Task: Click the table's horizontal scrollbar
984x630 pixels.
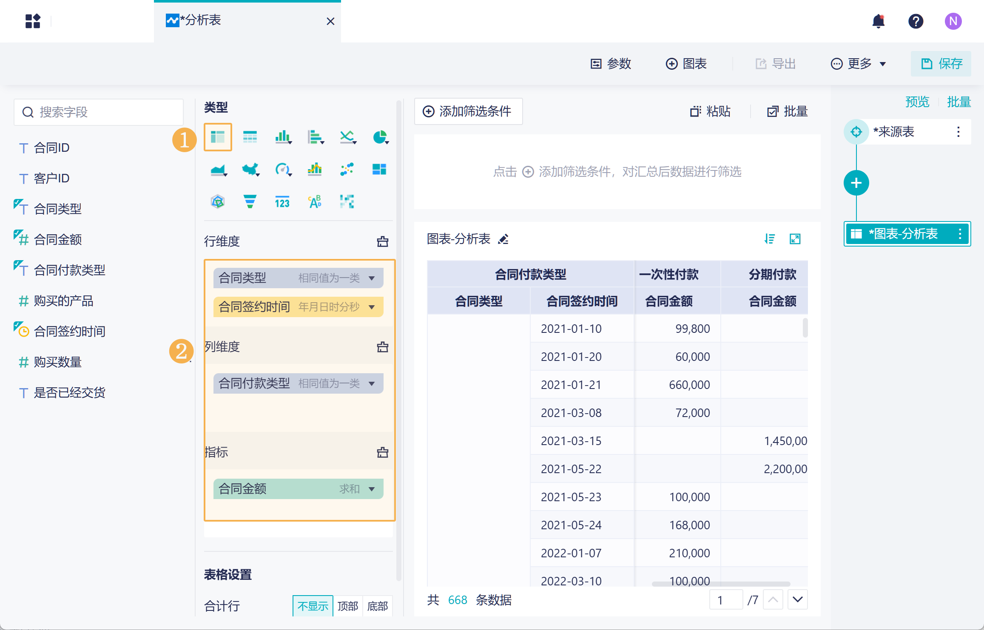Action: coord(721,584)
